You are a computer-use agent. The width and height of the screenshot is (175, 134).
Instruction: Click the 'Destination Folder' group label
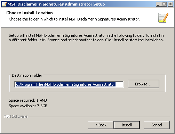27,75
